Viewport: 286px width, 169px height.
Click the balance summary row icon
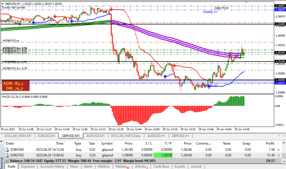click(x=6, y=161)
